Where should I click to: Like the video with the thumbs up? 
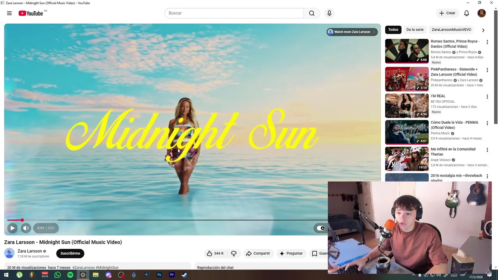pos(215,253)
